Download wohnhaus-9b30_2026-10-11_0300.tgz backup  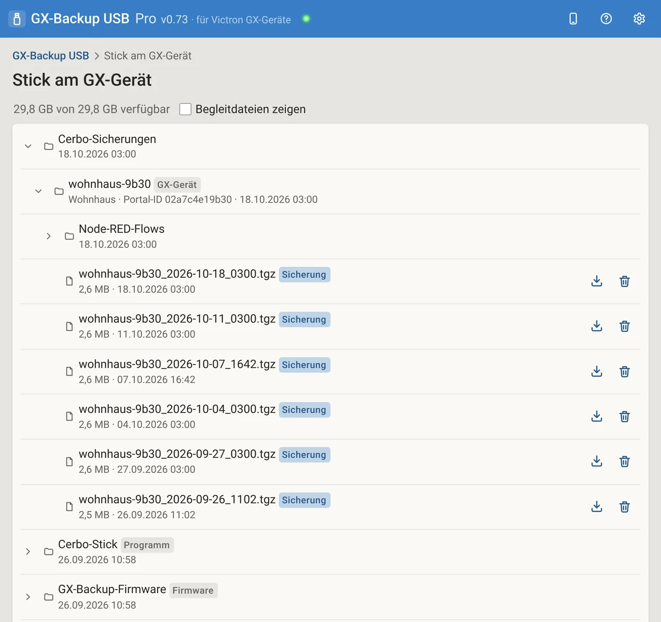click(596, 326)
